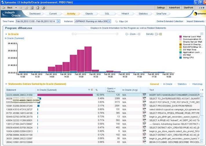Screen dimensions: 206x146
Task: Open the Statistics tab in the navigation bar
Action: pyautogui.click(x=143, y=14)
